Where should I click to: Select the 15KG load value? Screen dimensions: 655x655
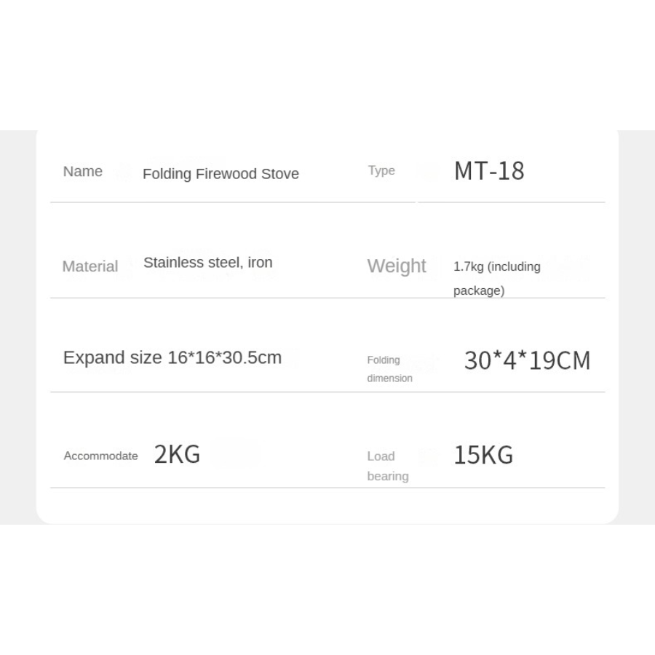coord(483,455)
